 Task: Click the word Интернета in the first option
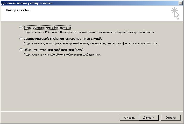pos(63,27)
